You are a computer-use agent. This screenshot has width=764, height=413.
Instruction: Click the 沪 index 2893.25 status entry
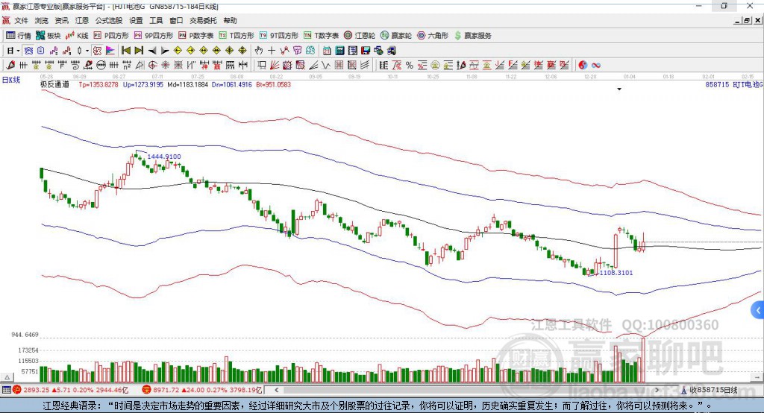pyautogui.click(x=71, y=390)
